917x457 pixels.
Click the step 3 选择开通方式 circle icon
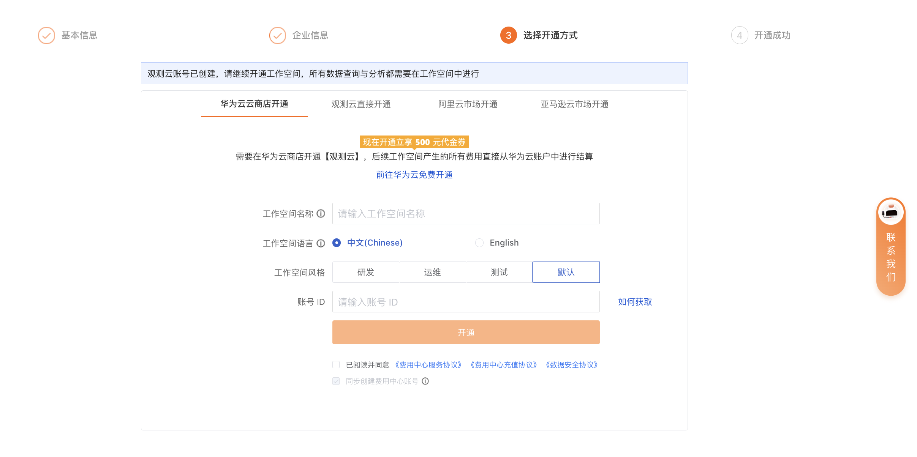pyautogui.click(x=508, y=35)
